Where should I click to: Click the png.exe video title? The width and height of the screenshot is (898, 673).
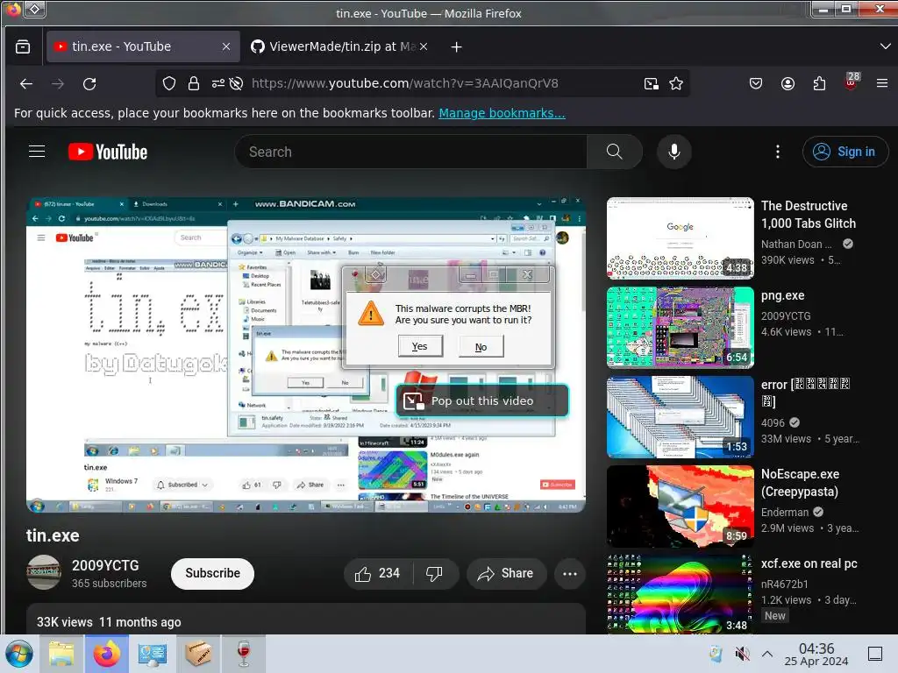(x=783, y=295)
